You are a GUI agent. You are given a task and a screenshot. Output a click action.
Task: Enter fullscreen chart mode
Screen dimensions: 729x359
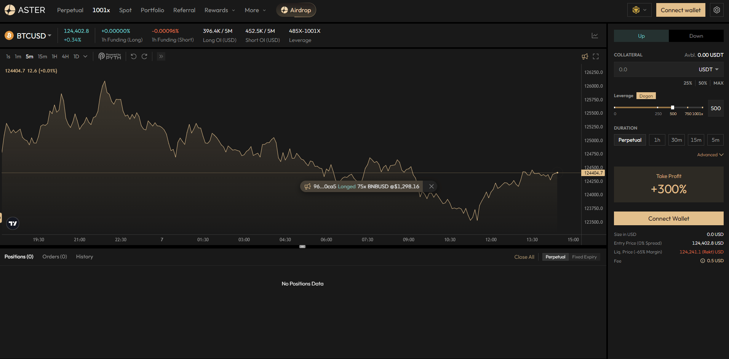(596, 56)
